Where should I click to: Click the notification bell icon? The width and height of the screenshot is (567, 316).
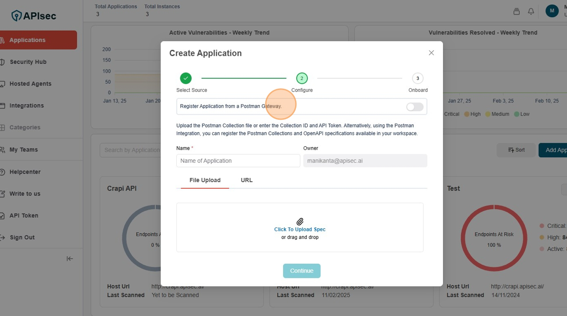531,12
